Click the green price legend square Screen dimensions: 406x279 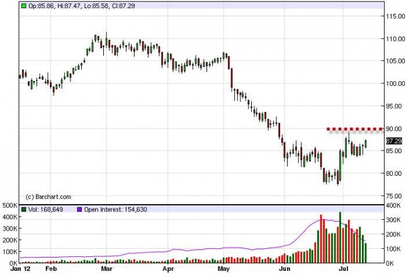[24, 6]
